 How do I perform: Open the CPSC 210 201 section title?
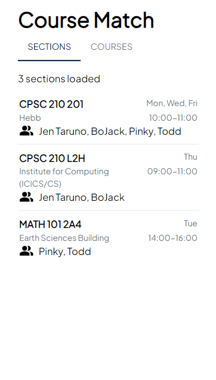point(51,104)
